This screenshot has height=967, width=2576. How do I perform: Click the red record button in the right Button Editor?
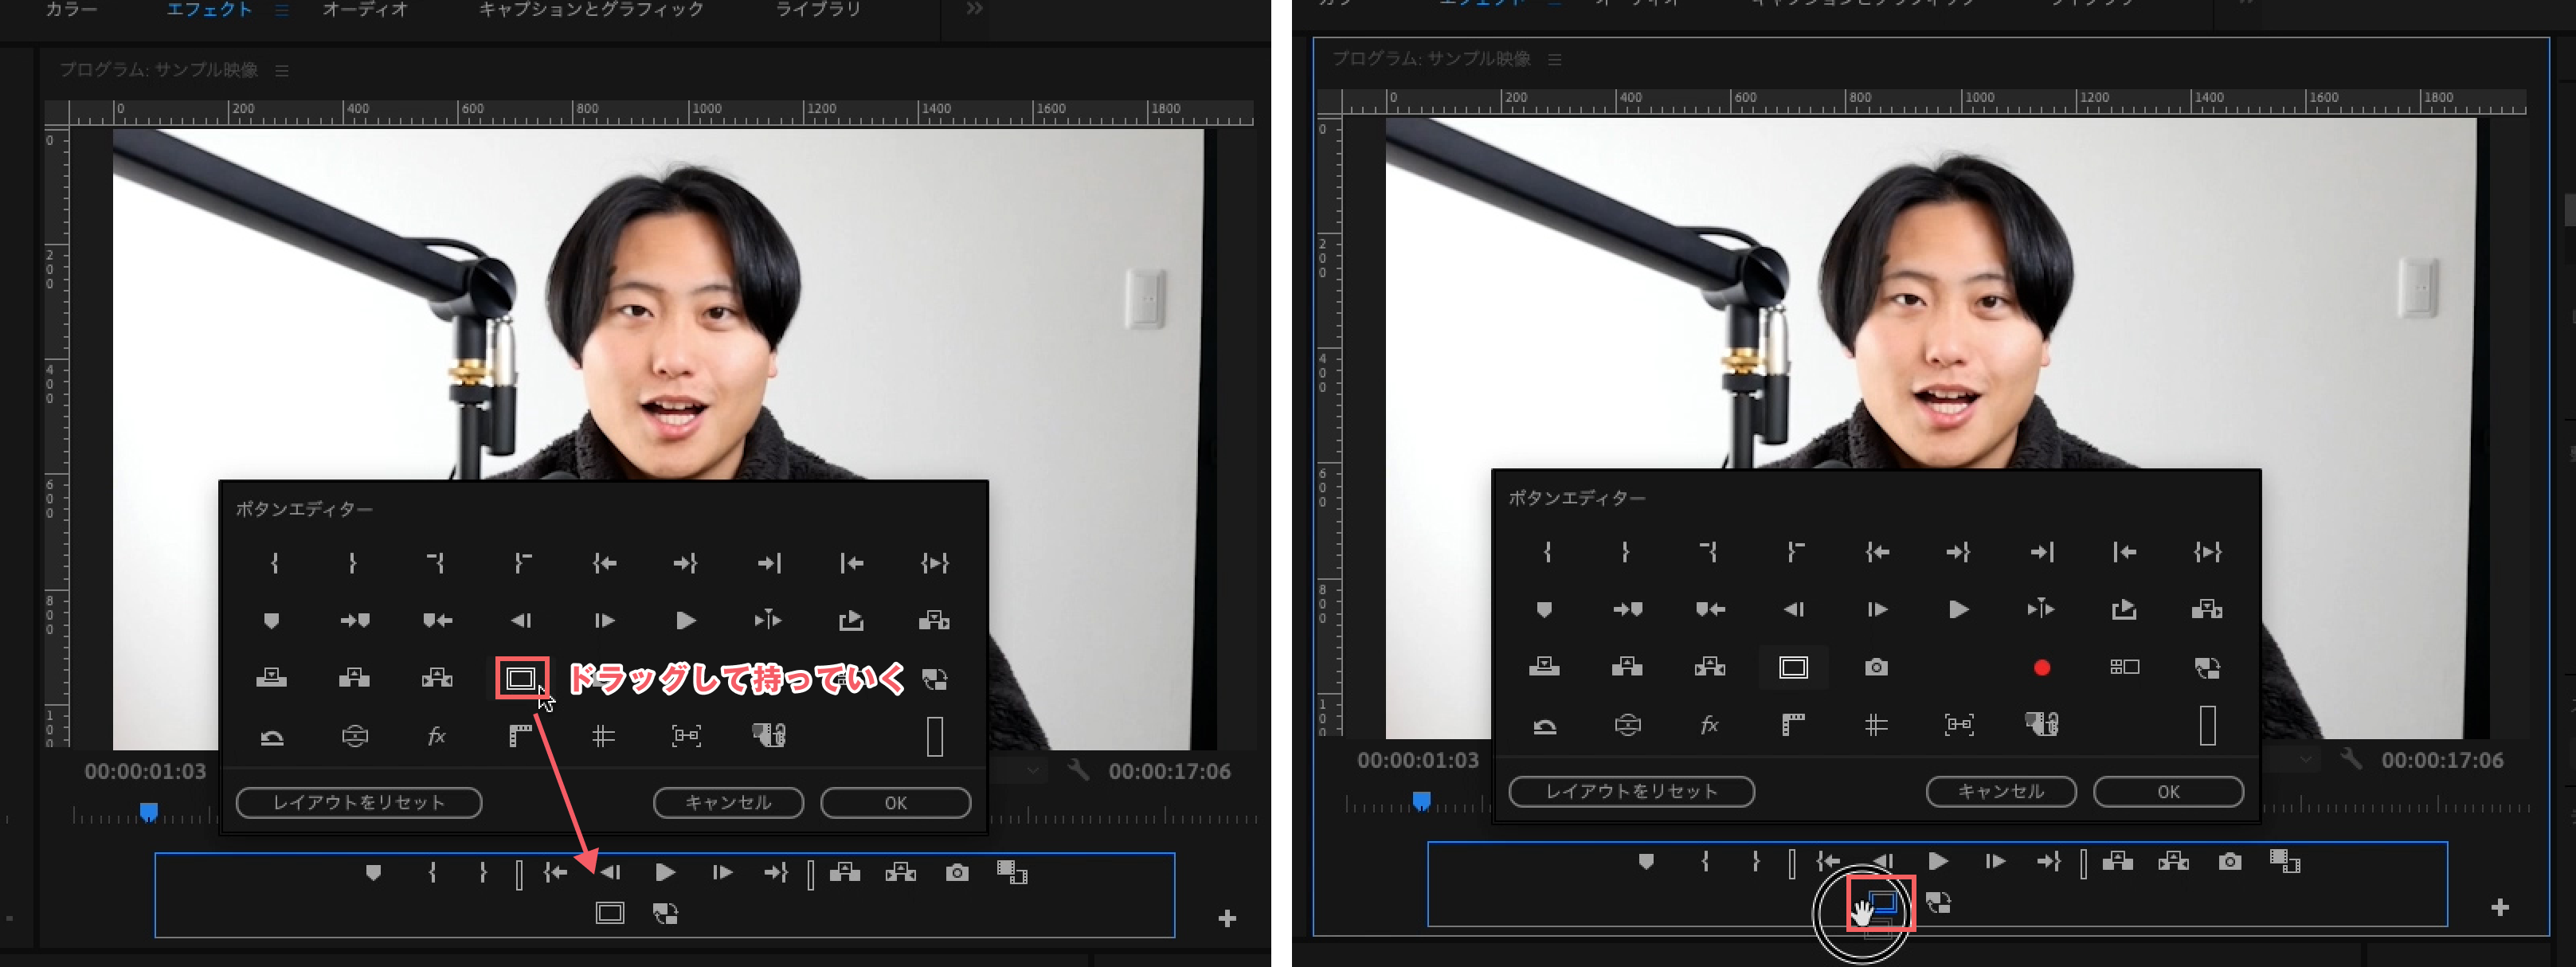tap(2042, 667)
